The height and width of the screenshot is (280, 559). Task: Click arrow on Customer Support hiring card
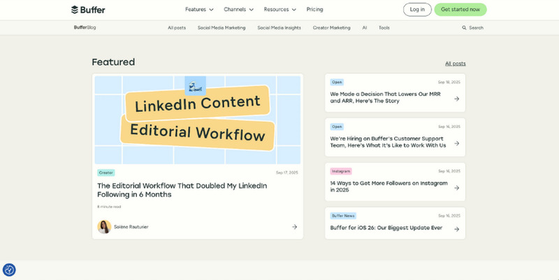[x=457, y=143]
